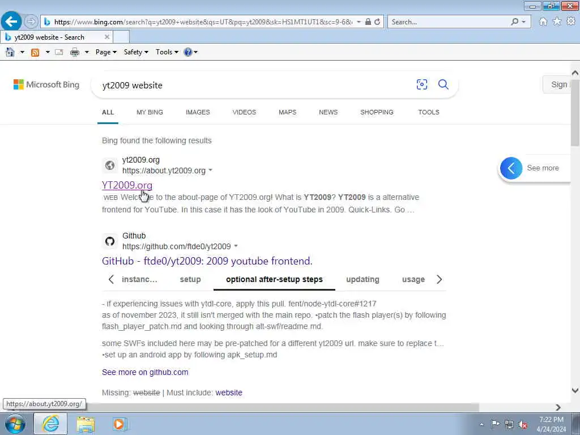This screenshot has width=580, height=435.
Task: Open the Page menu
Action: [106, 52]
